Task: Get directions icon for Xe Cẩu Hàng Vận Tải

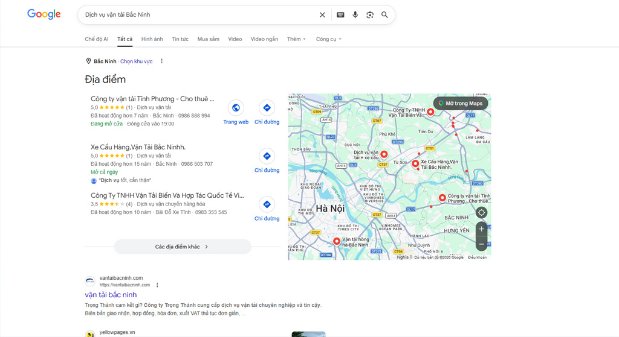Action: pyautogui.click(x=267, y=156)
